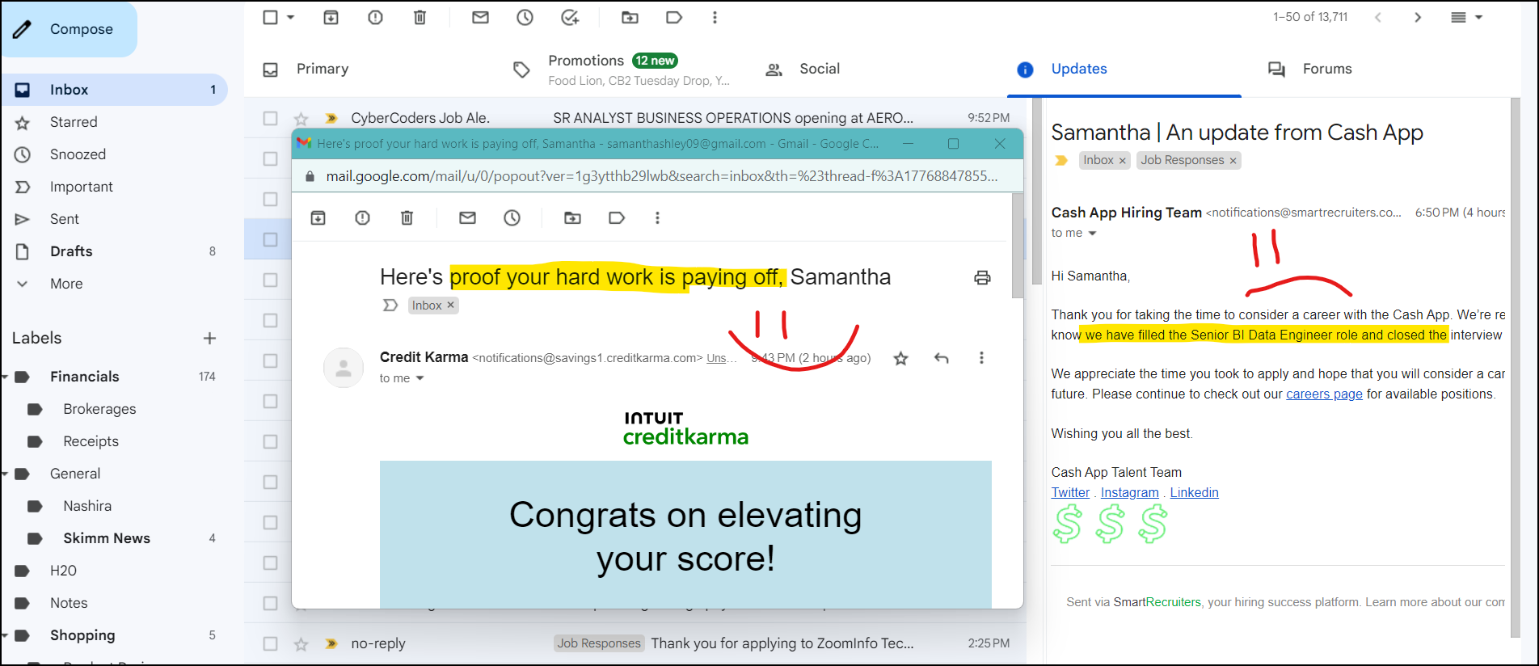1539x666 pixels.
Task: Add to Tasks icon in main toolbar
Action: [570, 17]
